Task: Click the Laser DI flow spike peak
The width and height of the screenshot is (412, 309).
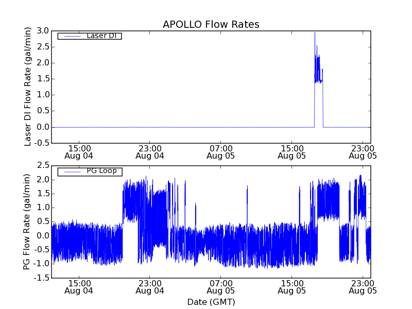Action: coord(315,33)
